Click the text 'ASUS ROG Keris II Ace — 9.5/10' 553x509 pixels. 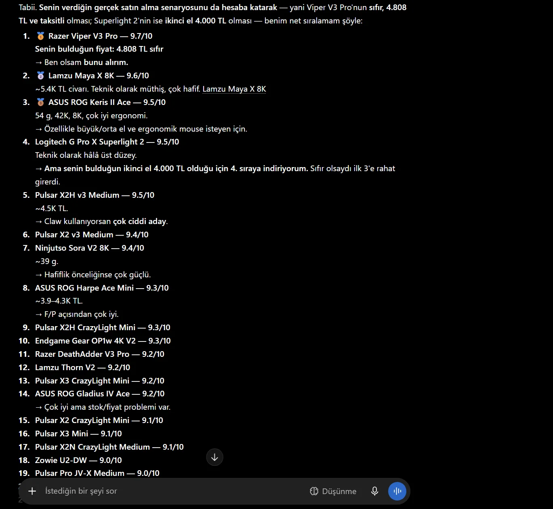tap(107, 102)
